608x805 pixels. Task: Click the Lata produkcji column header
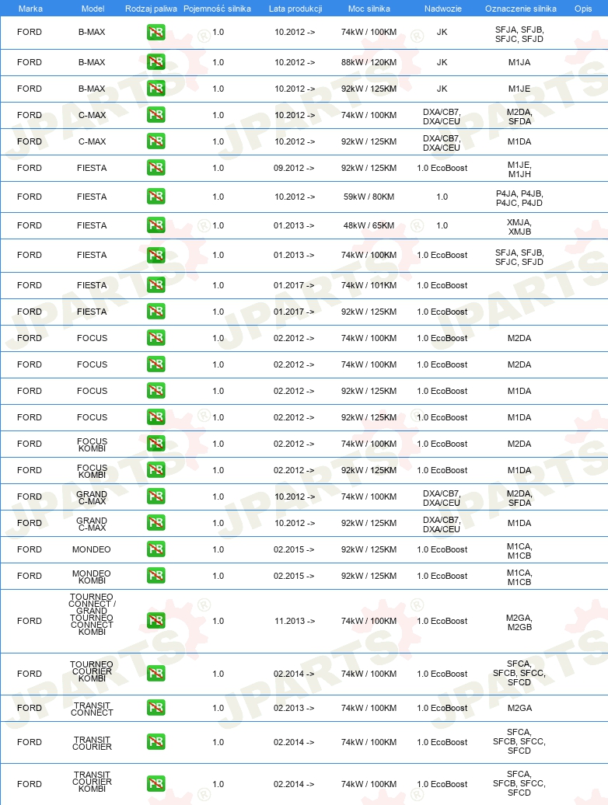tap(295, 9)
